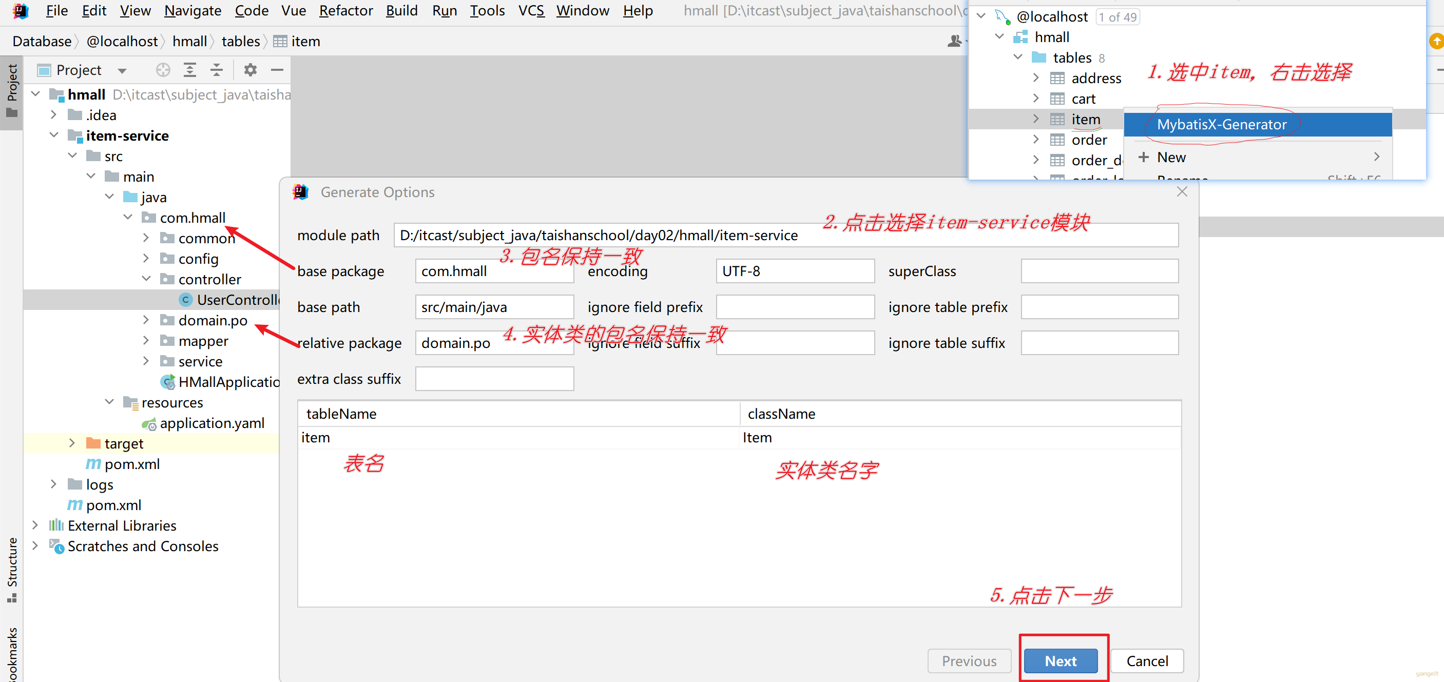The height and width of the screenshot is (682, 1444).
Task: Click the IntelliJ IDEA logo in menu bar
Action: click(x=20, y=11)
